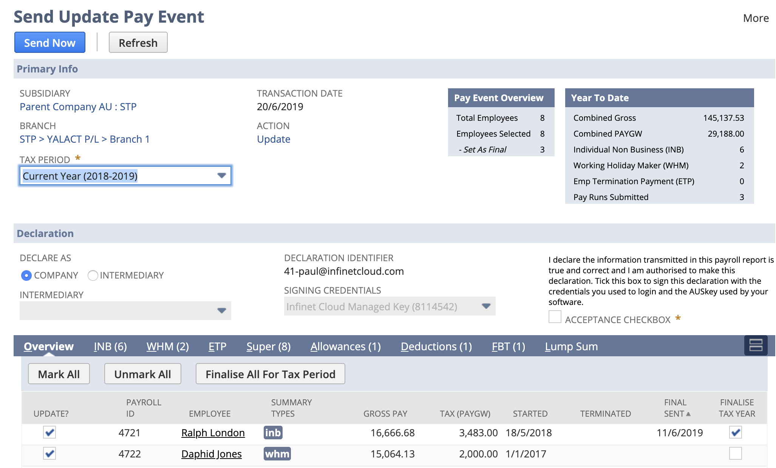Screen dimensions: 776x468
Task: Click the Send Now button
Action: click(x=49, y=42)
